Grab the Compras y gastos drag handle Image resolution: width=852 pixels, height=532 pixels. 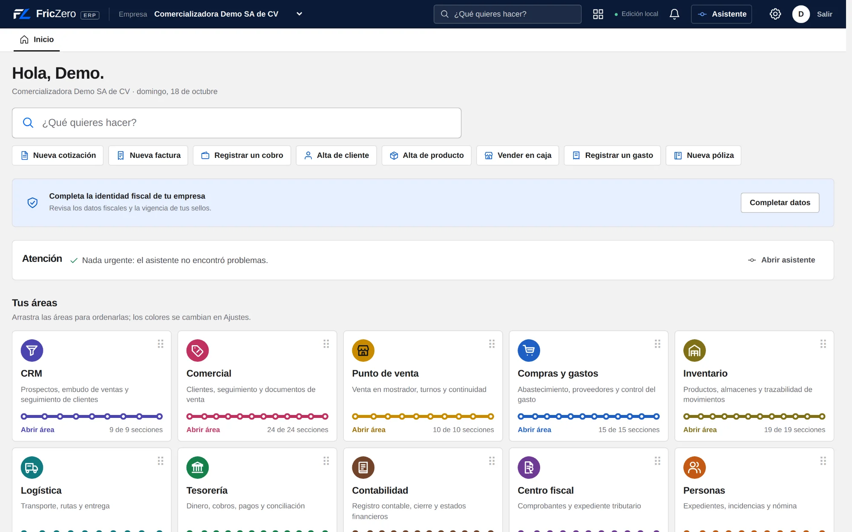coord(658,344)
